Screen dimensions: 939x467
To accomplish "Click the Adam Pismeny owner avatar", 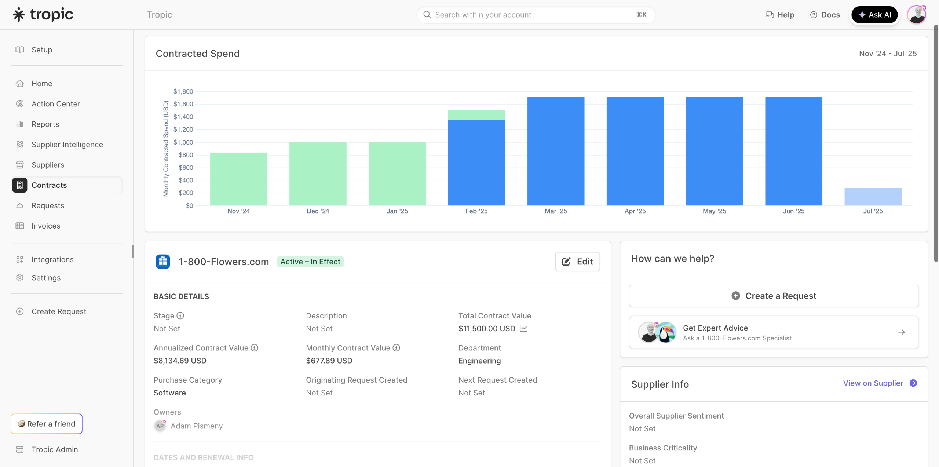I will (x=160, y=426).
